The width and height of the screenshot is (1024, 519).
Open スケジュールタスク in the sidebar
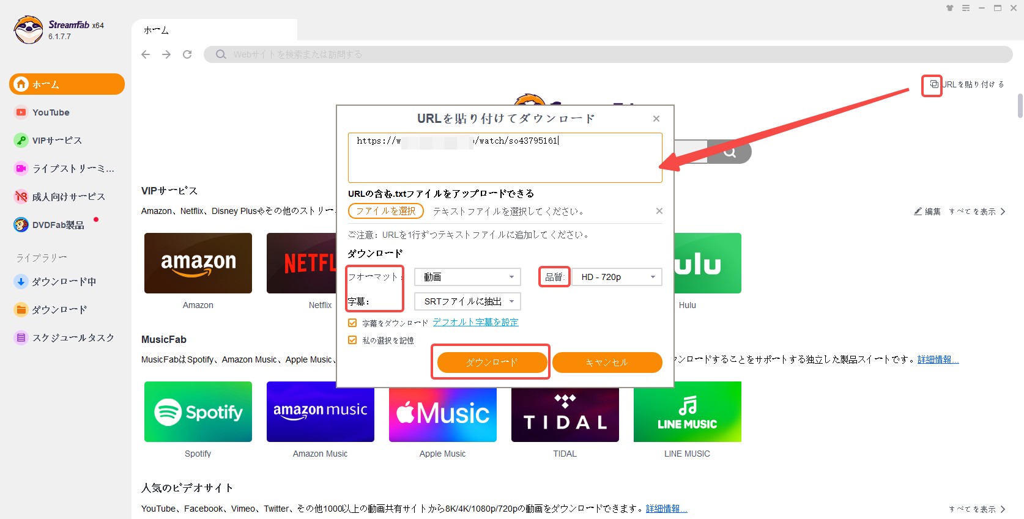point(64,338)
